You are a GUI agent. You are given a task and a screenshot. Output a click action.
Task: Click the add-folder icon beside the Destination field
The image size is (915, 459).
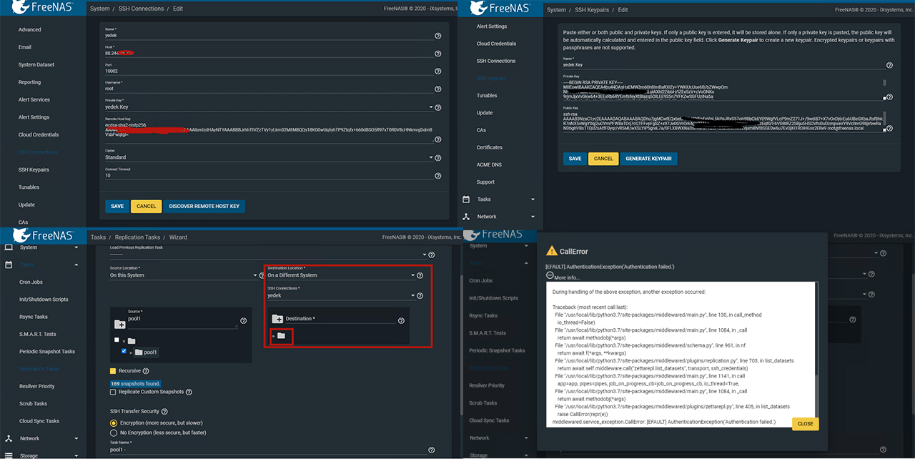pyautogui.click(x=277, y=319)
